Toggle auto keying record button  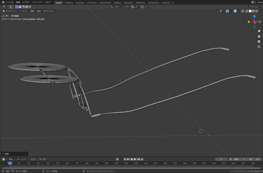[x=117, y=159]
